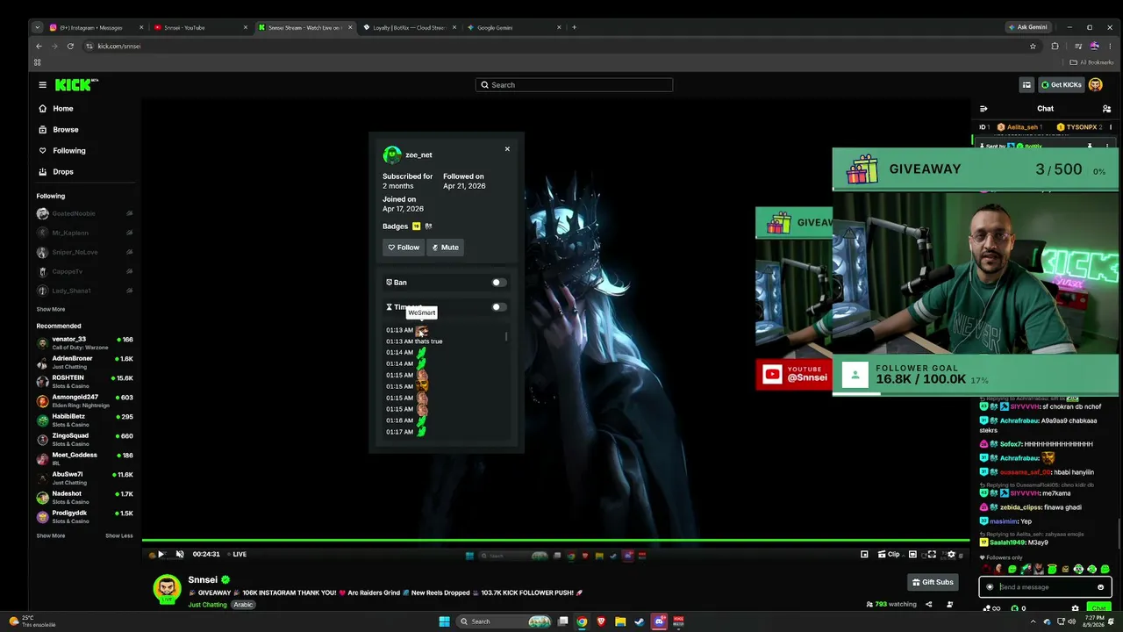Open recommended channel Asmongold247
The width and height of the screenshot is (1123, 632).
[85, 401]
